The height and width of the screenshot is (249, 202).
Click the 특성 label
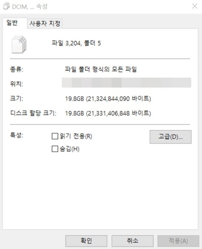[17, 135]
